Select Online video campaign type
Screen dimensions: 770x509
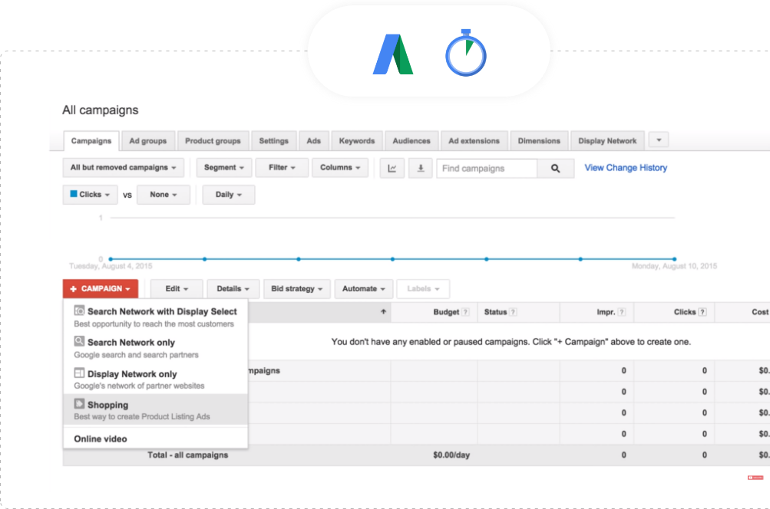(156, 439)
